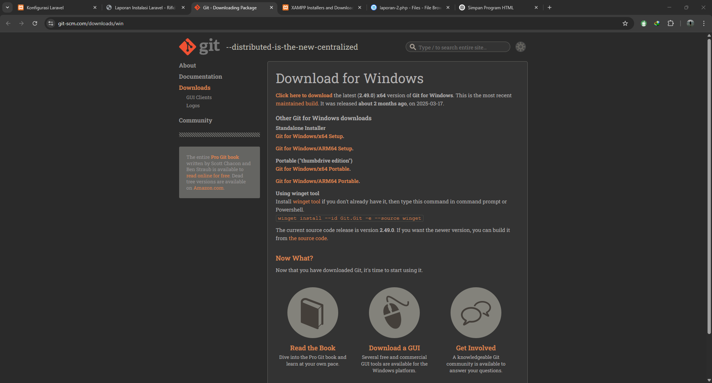Bookmark this page with star icon
The width and height of the screenshot is (712, 383).
click(625, 23)
